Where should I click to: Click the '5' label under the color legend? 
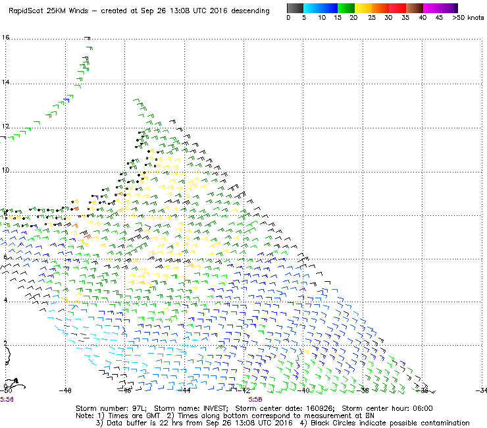[x=304, y=18]
